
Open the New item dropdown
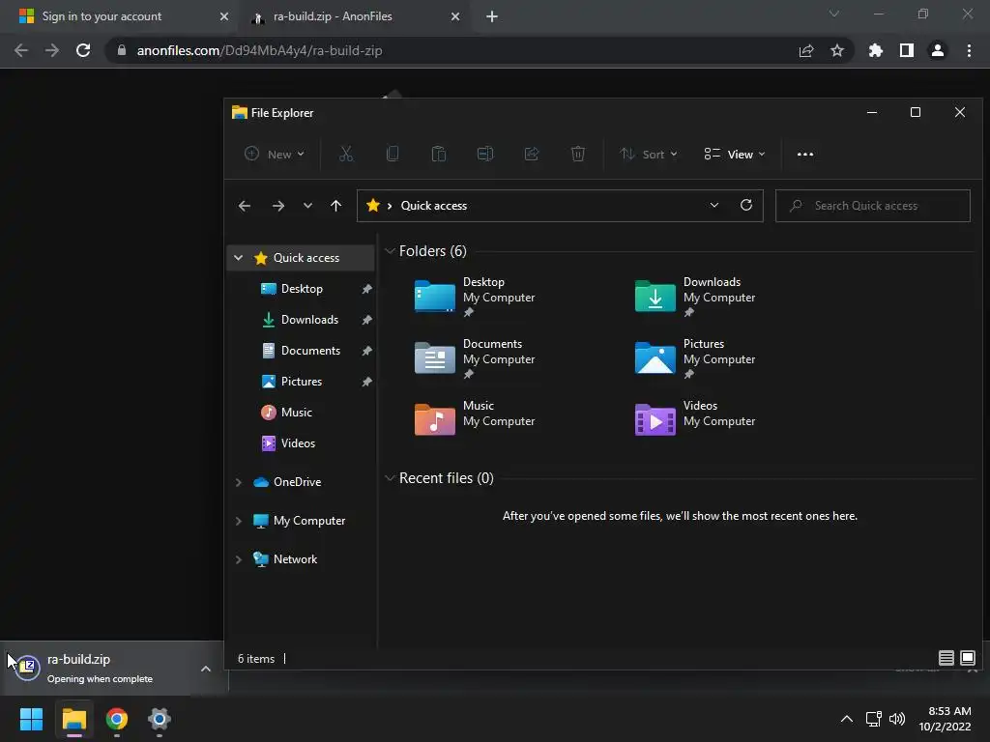(x=275, y=154)
